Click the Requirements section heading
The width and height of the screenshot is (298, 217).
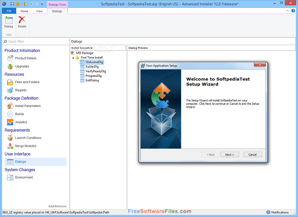(x=17, y=130)
